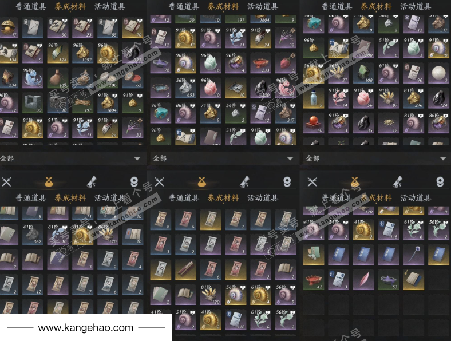
Task: Select the purple bowl item with count 53
Action: coord(389,279)
